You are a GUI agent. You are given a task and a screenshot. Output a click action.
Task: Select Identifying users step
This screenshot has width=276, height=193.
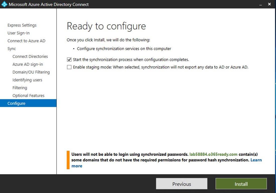click(x=27, y=80)
